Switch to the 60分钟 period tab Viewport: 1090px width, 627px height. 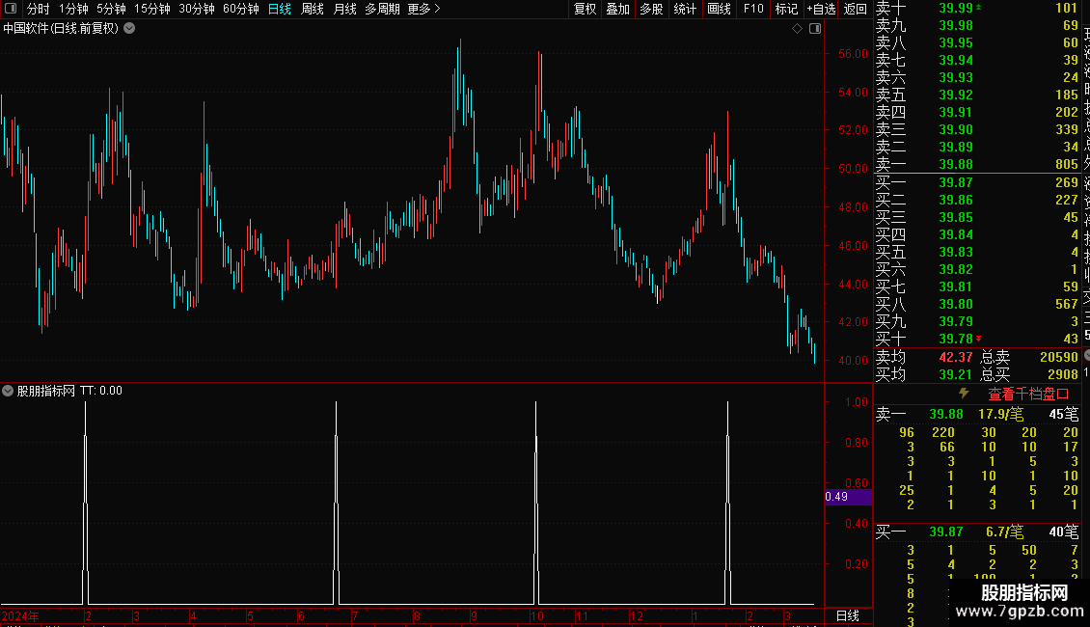(240, 9)
